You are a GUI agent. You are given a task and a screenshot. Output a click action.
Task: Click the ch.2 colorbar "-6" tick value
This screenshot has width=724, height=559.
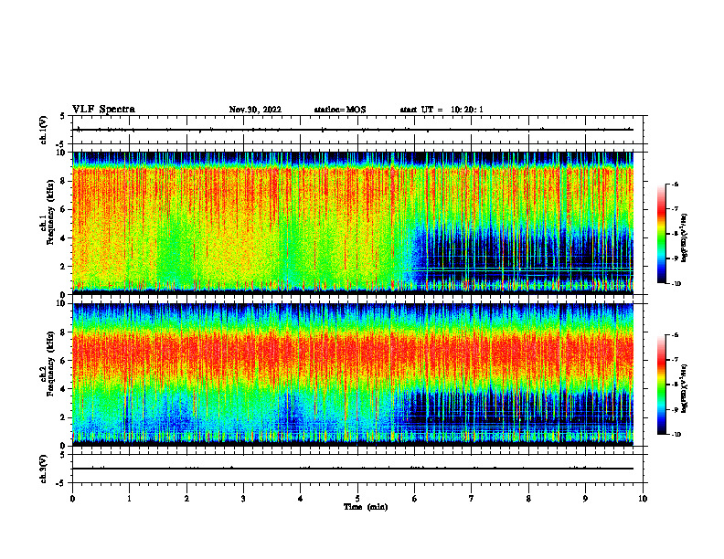coord(675,335)
